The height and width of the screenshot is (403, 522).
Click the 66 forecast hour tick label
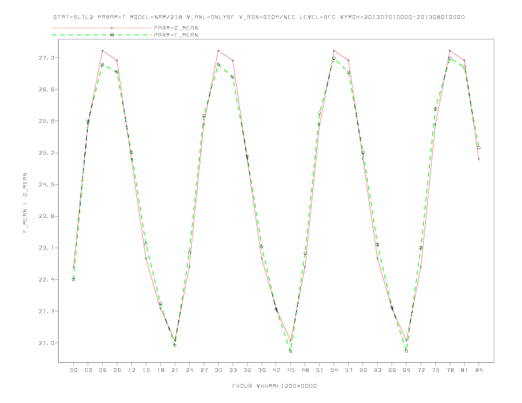392,370
